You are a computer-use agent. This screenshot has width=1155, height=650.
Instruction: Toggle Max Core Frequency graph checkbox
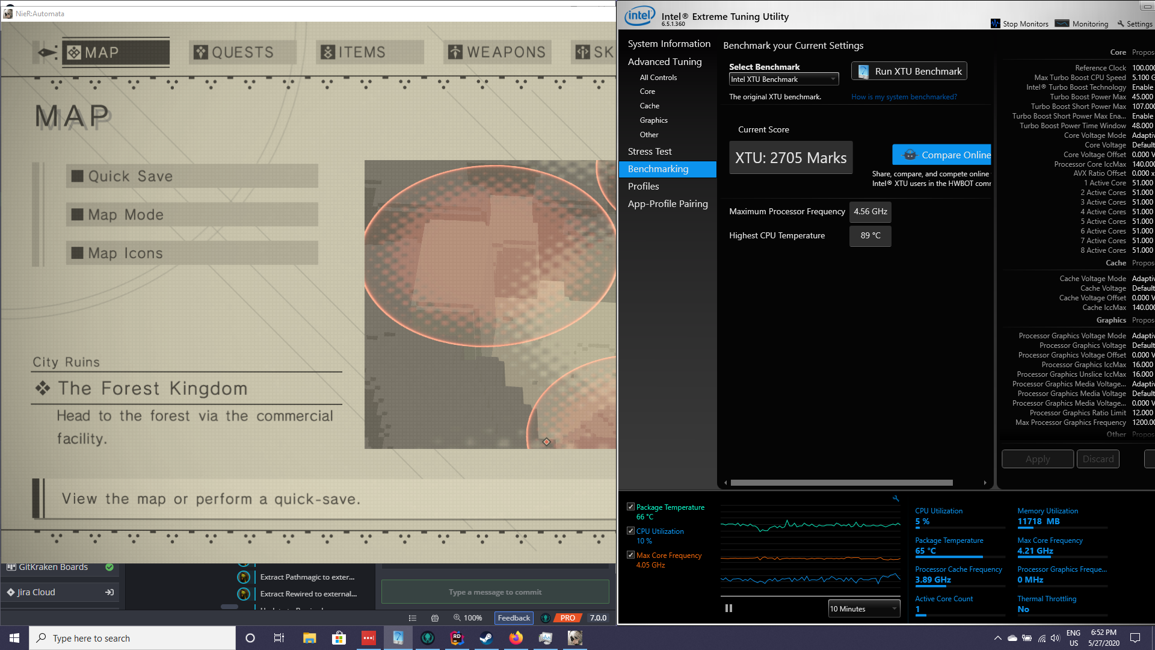(630, 555)
